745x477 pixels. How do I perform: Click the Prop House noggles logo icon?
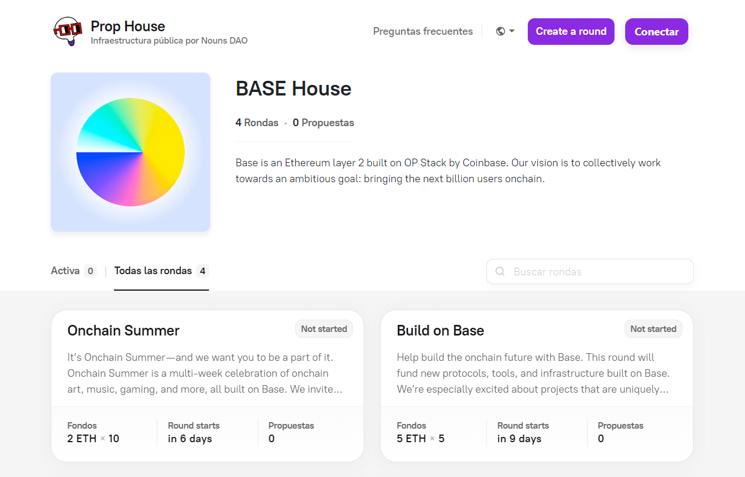(x=67, y=31)
